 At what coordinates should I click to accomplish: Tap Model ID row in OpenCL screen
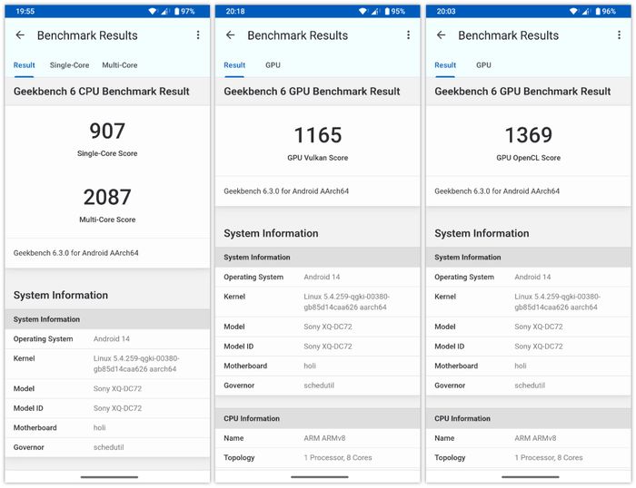529,346
